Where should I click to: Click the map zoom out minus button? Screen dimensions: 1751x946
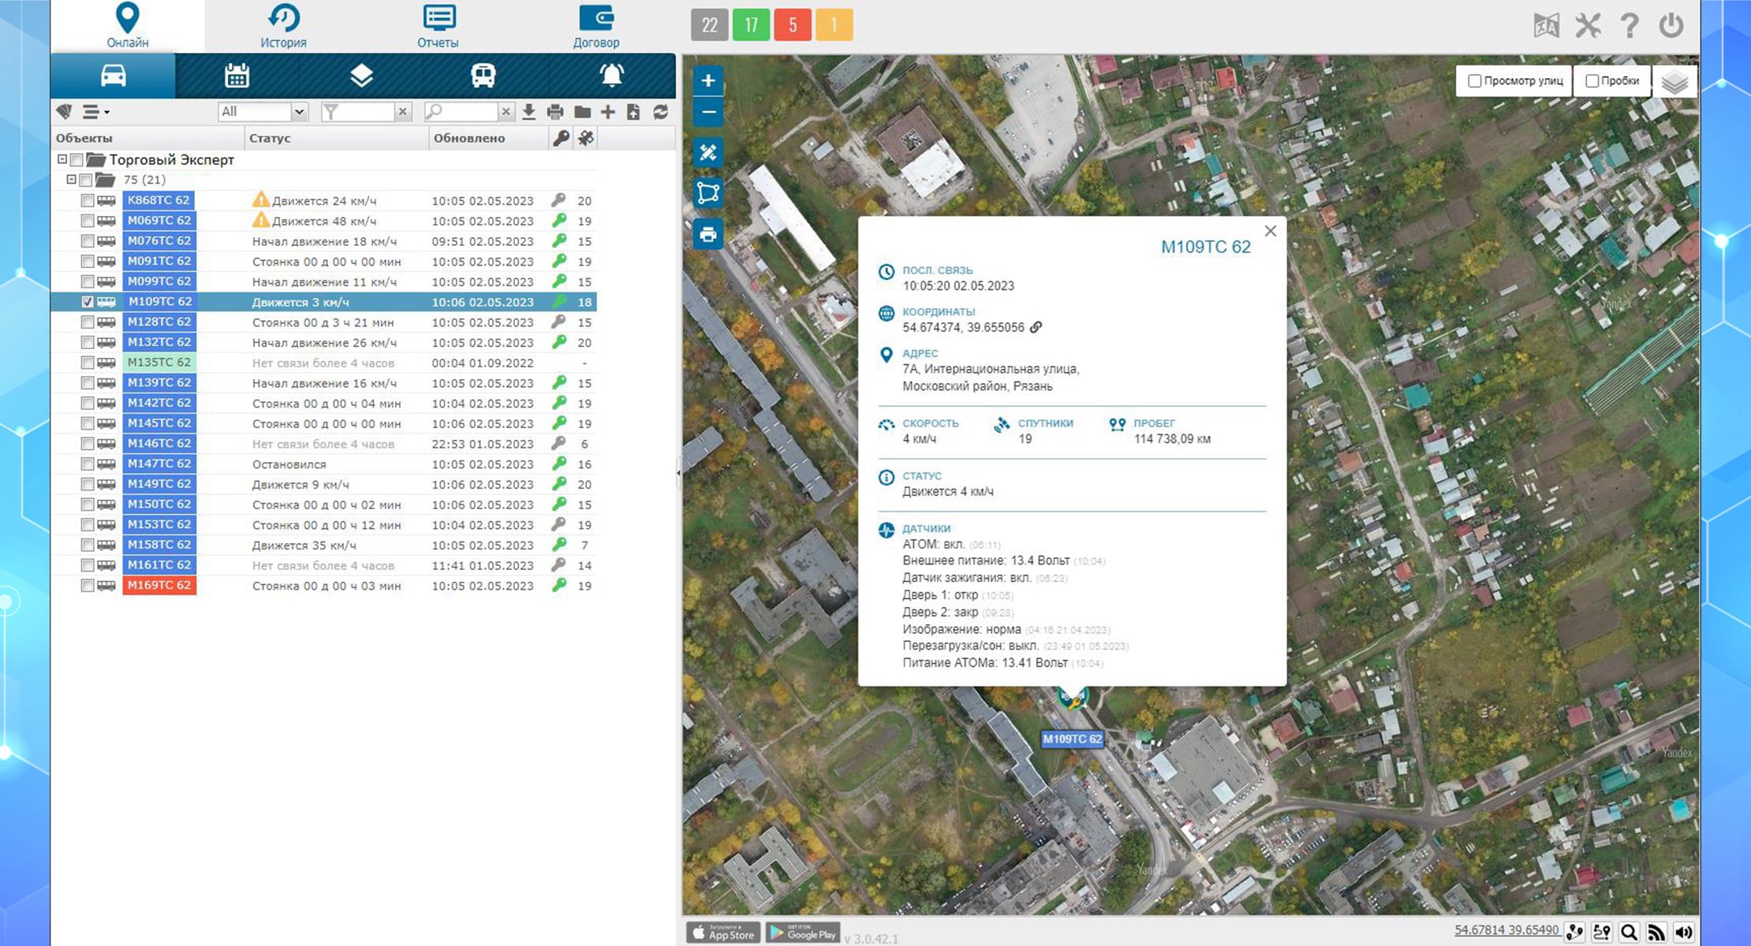click(x=708, y=112)
